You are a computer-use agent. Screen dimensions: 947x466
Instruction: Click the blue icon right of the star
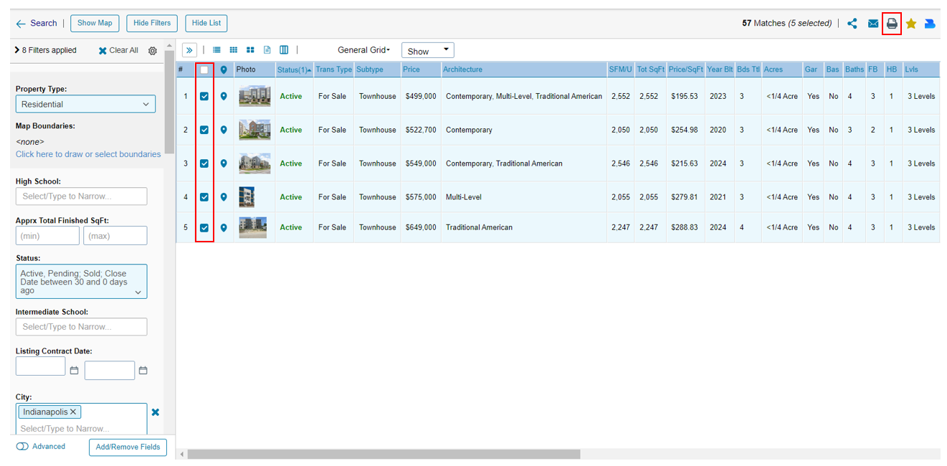point(930,24)
